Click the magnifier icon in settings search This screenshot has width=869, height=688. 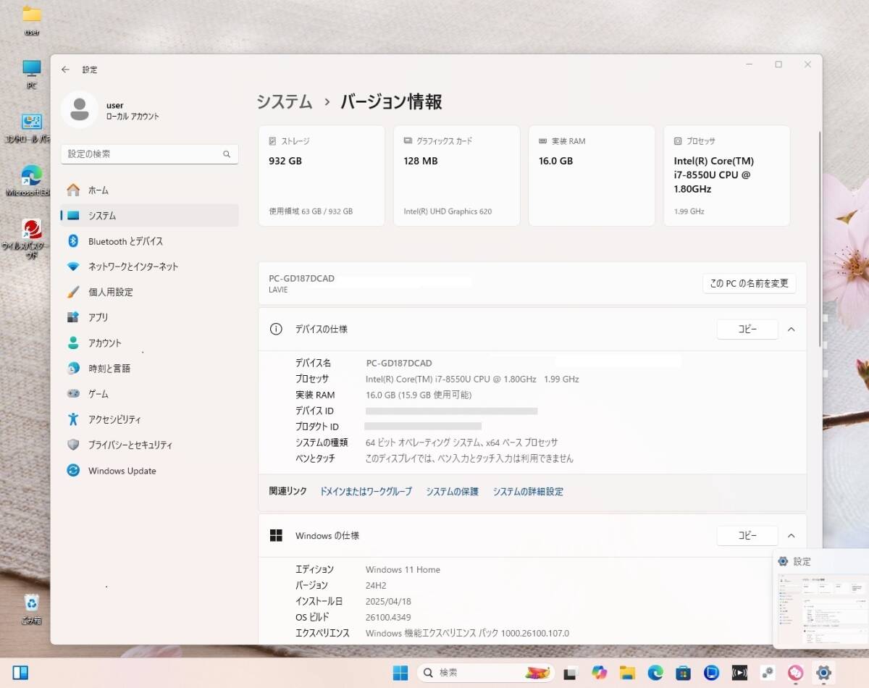point(227,154)
